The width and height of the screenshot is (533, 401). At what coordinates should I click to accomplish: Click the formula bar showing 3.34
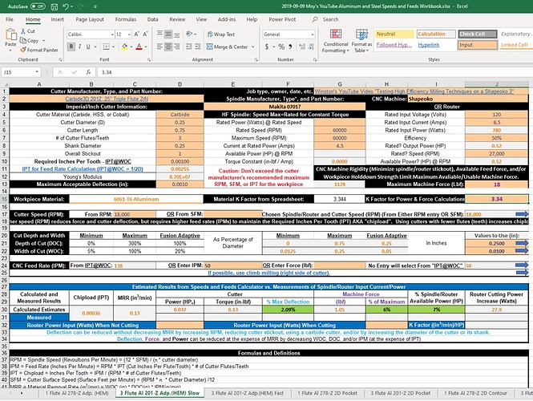pos(315,72)
